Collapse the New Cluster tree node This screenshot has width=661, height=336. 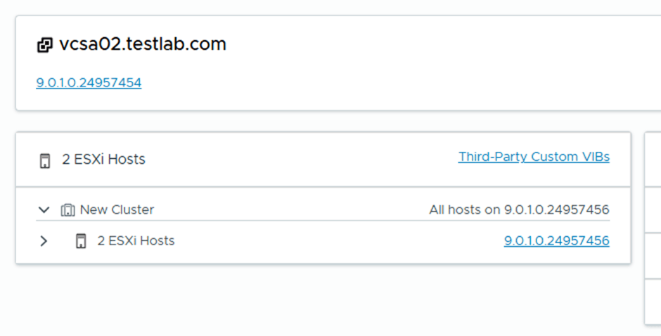coord(44,209)
